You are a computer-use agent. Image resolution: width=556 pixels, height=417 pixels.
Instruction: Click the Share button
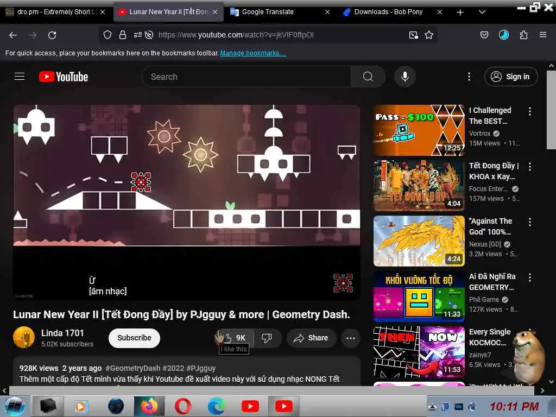[311, 338]
